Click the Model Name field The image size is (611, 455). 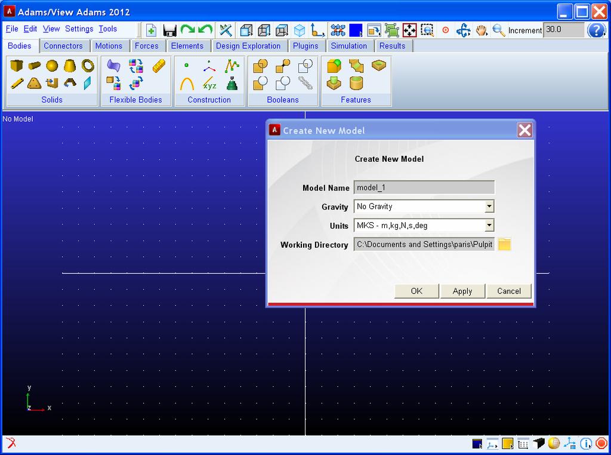click(424, 187)
